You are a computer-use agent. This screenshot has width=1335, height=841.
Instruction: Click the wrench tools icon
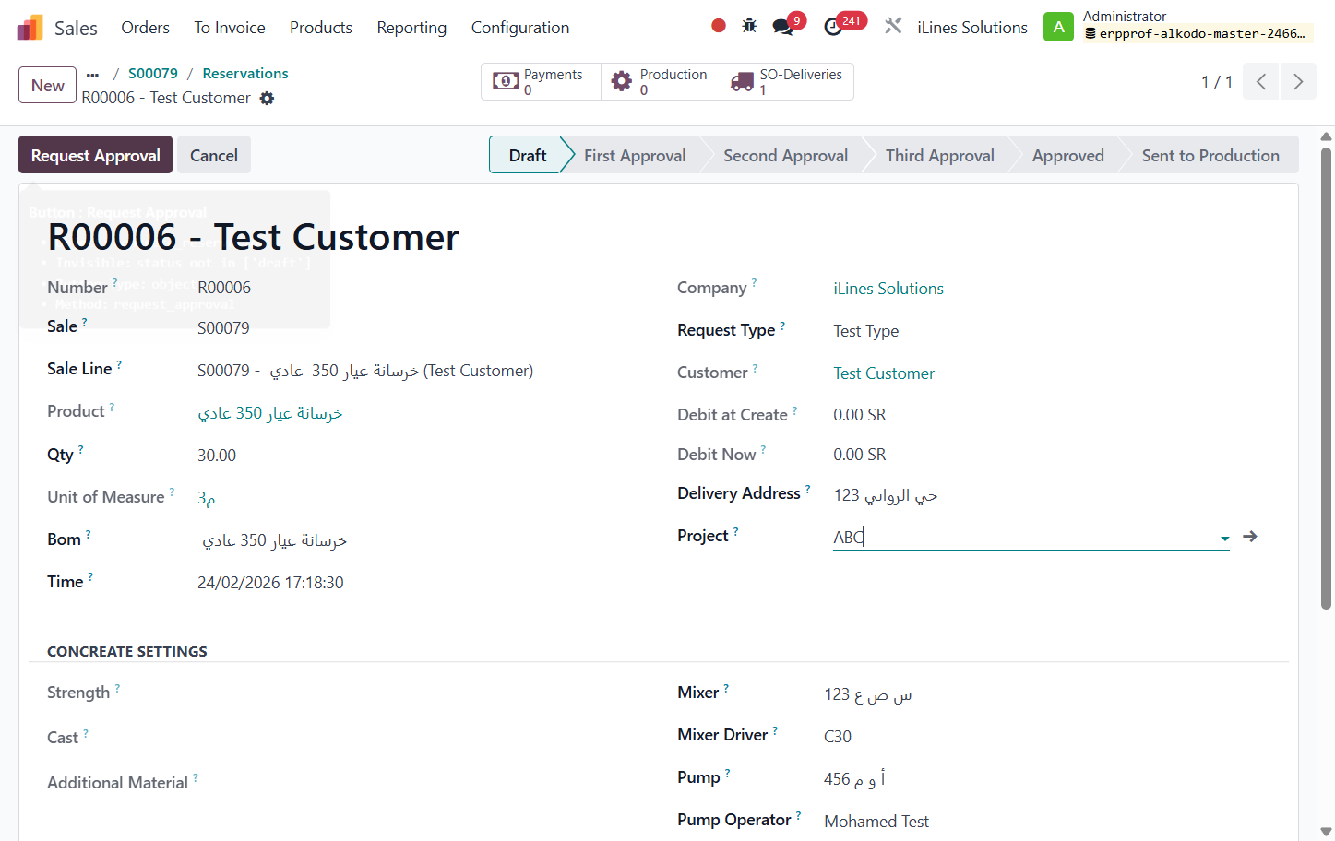click(x=893, y=26)
